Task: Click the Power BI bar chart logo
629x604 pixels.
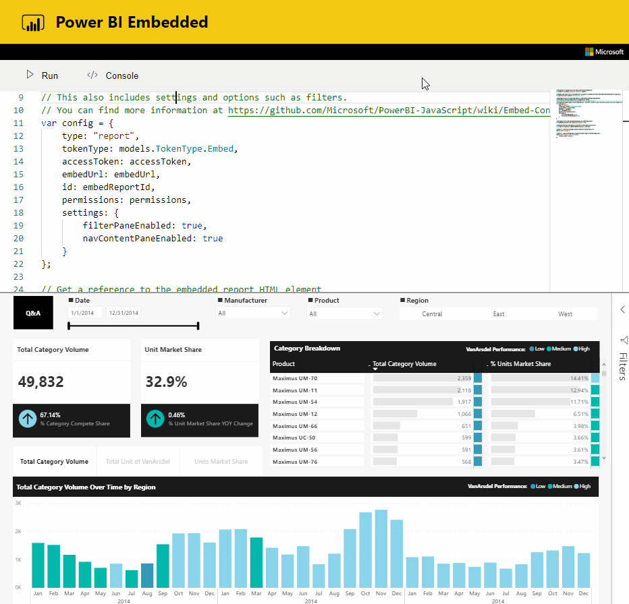Action: click(33, 23)
